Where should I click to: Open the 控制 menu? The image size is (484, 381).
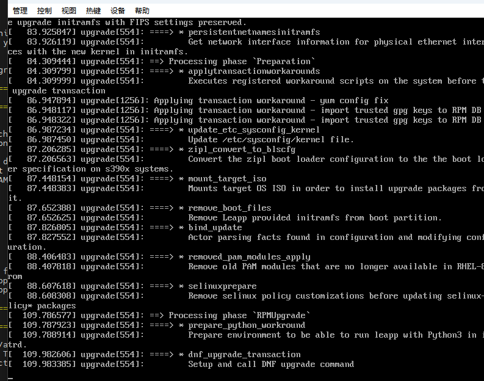pos(45,11)
